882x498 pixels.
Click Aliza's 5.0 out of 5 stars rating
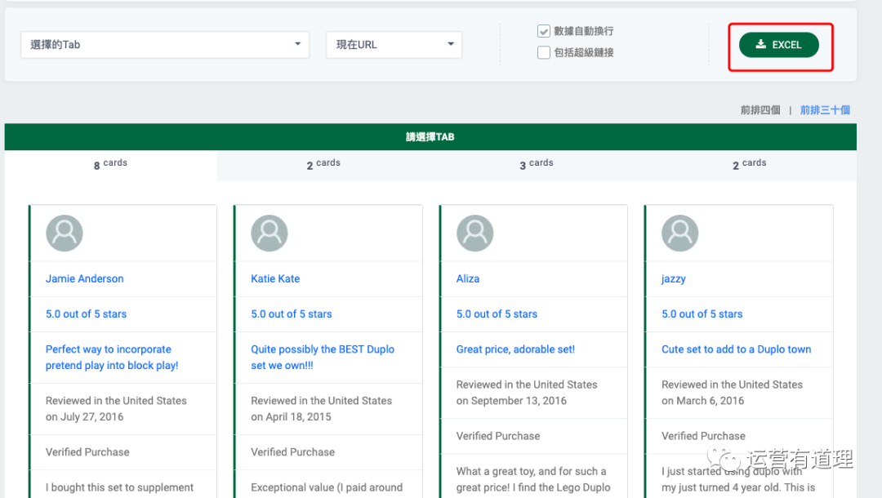[497, 313]
